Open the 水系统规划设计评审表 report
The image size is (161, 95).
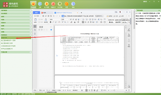[x=8, y=46]
